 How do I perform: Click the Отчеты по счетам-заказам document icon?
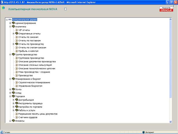[16, 48]
